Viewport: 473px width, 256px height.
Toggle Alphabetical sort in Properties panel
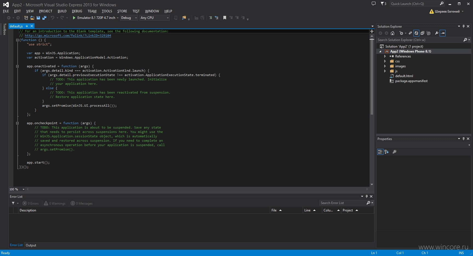click(387, 152)
